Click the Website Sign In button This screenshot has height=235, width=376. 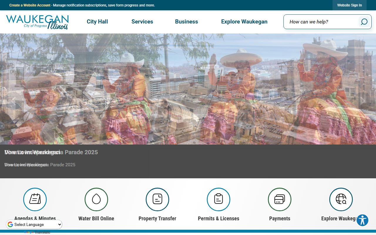point(350,5)
